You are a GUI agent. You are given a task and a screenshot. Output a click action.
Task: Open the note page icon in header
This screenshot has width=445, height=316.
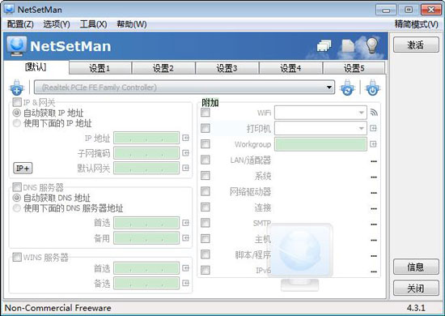pos(348,45)
